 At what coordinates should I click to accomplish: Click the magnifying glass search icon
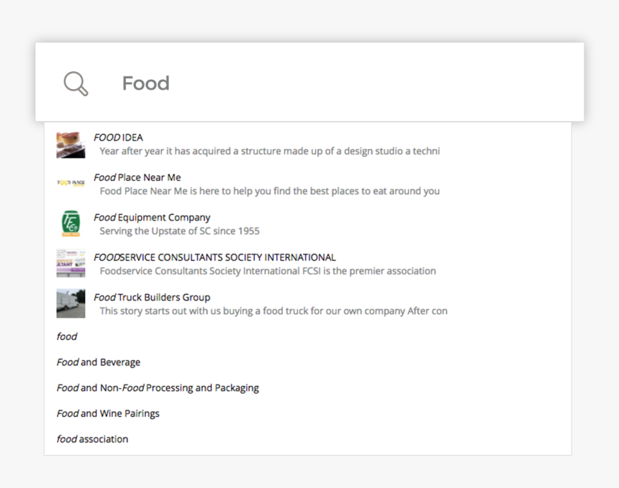coord(76,83)
